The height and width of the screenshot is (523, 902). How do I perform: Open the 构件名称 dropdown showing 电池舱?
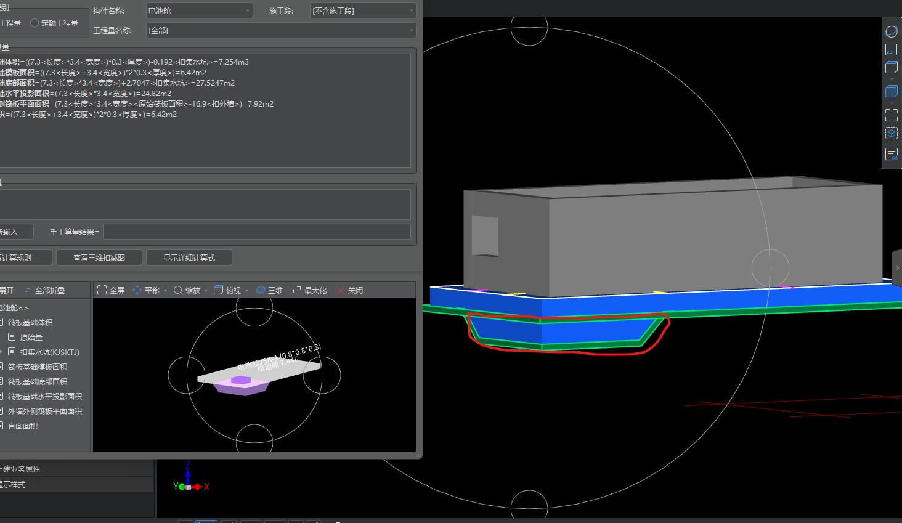coord(199,10)
